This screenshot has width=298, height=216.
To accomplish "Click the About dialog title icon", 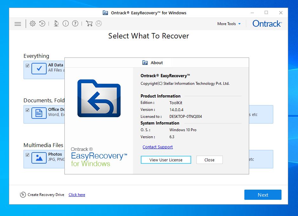I will (x=145, y=63).
